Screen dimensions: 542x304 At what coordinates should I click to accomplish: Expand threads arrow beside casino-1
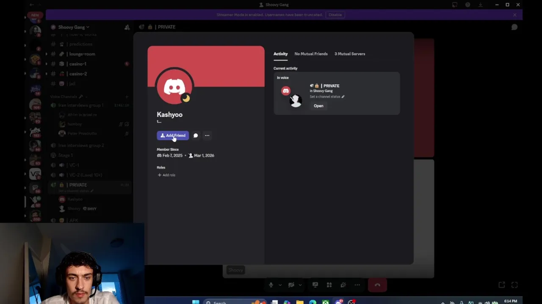pyautogui.click(x=47, y=64)
